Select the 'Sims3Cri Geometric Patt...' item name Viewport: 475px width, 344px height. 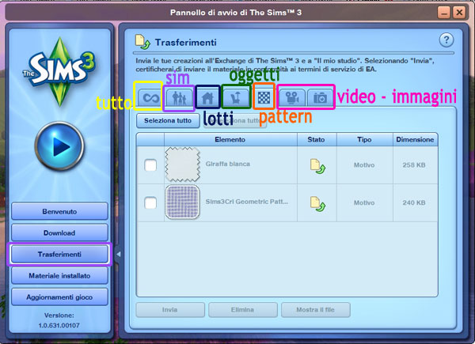pos(247,202)
